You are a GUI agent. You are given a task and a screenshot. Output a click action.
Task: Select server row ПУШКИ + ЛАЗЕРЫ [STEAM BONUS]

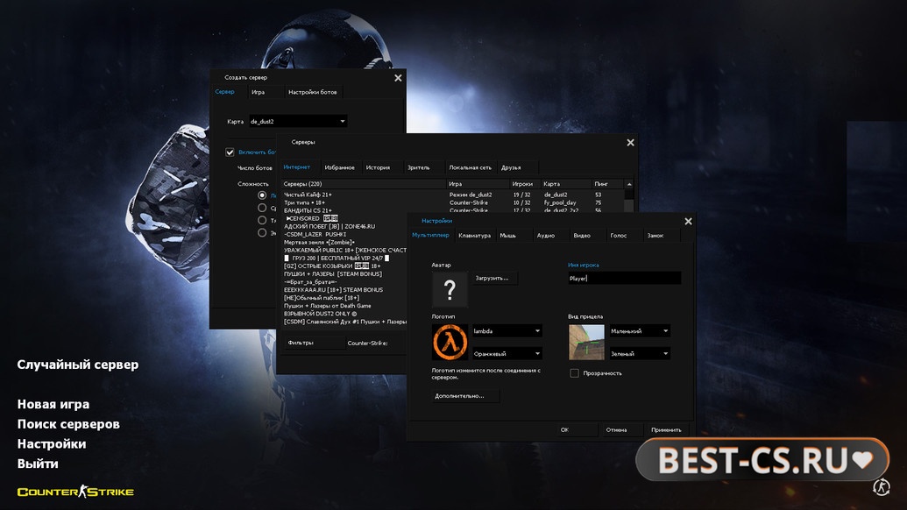pos(344,274)
